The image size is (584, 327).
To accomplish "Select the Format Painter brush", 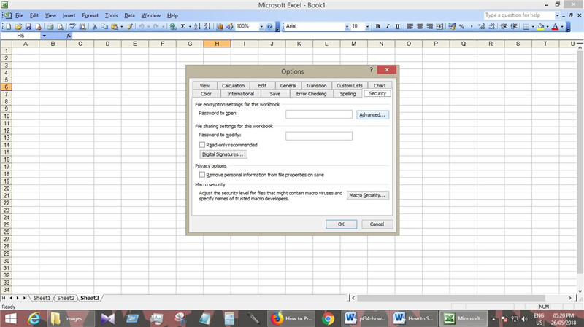I will coord(129,26).
